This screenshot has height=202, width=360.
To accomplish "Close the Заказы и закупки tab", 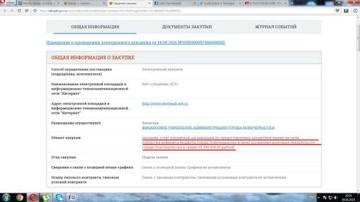I will (x=104, y=3).
